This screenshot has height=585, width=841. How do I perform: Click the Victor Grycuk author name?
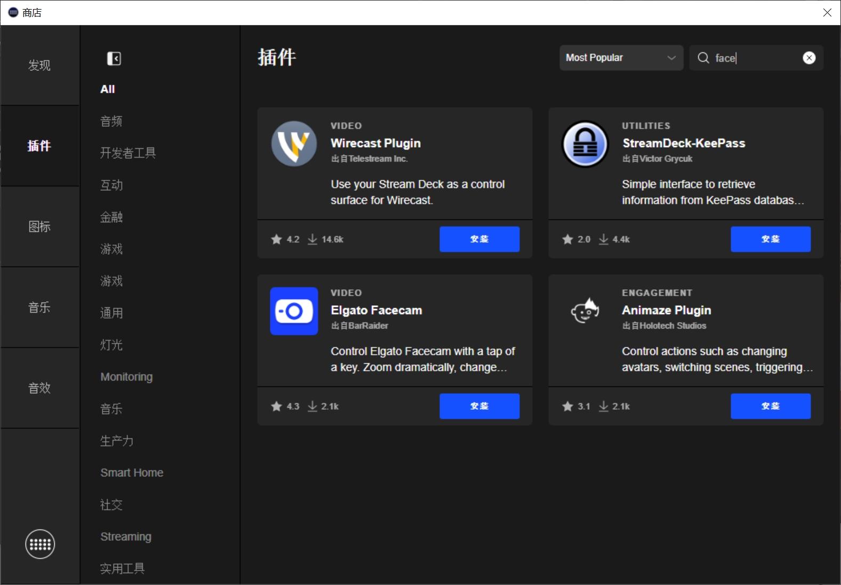tap(666, 159)
